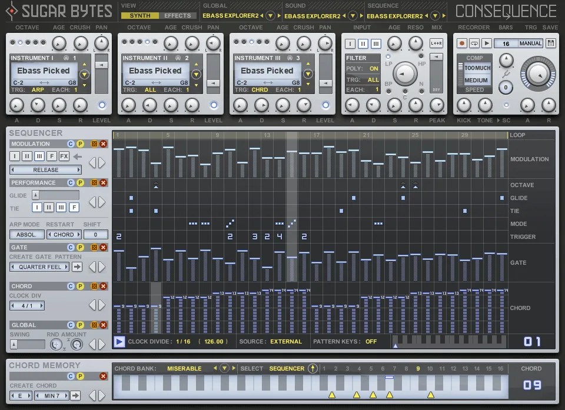This screenshot has height=410, width=565.
Task: Click the record icon in the Recorder panel
Action: pyautogui.click(x=463, y=44)
